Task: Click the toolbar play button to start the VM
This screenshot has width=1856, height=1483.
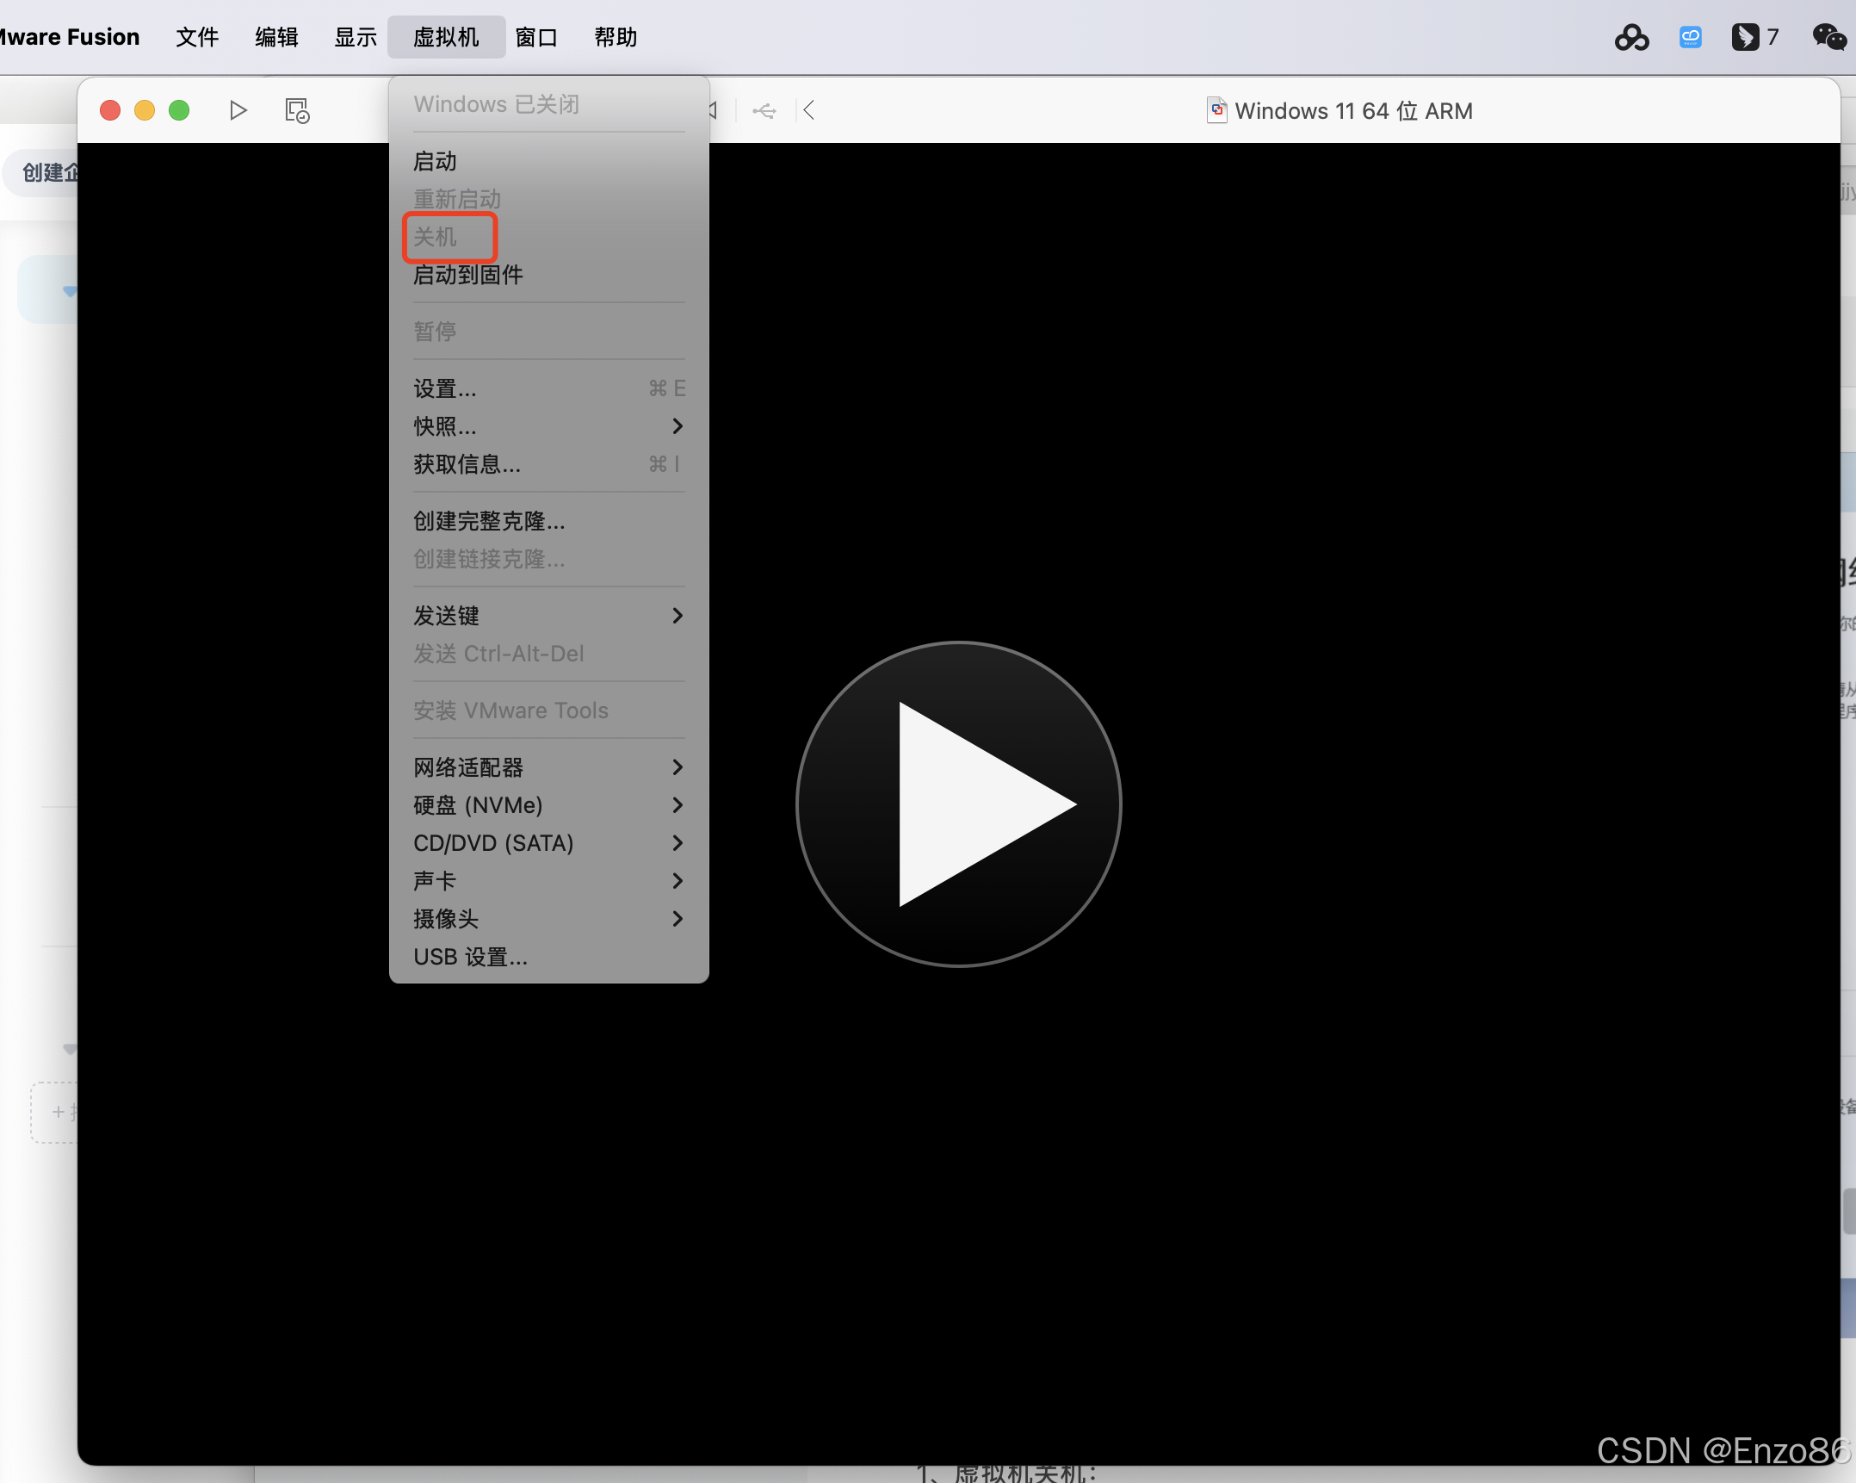Action: (x=238, y=110)
